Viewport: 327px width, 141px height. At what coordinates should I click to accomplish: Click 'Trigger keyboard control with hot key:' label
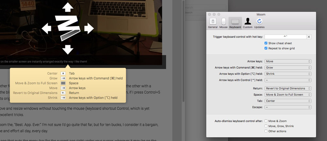pyautogui.click(x=238, y=37)
